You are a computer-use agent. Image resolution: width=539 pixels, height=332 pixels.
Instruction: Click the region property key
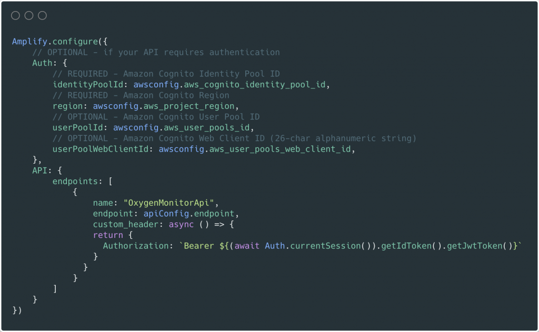(67, 106)
